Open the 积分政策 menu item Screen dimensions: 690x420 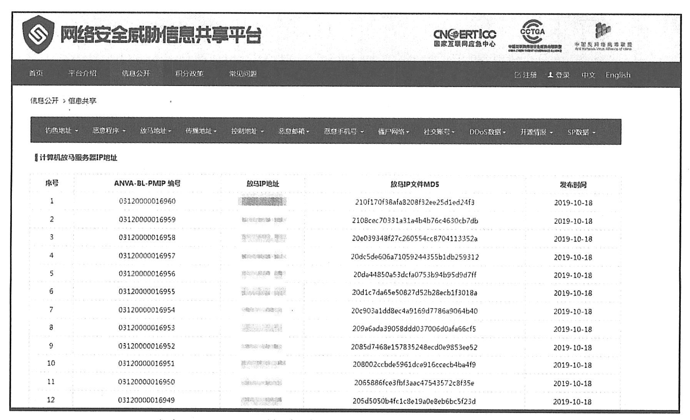point(189,73)
